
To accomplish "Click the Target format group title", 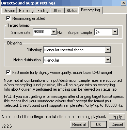I will point(18,25).
